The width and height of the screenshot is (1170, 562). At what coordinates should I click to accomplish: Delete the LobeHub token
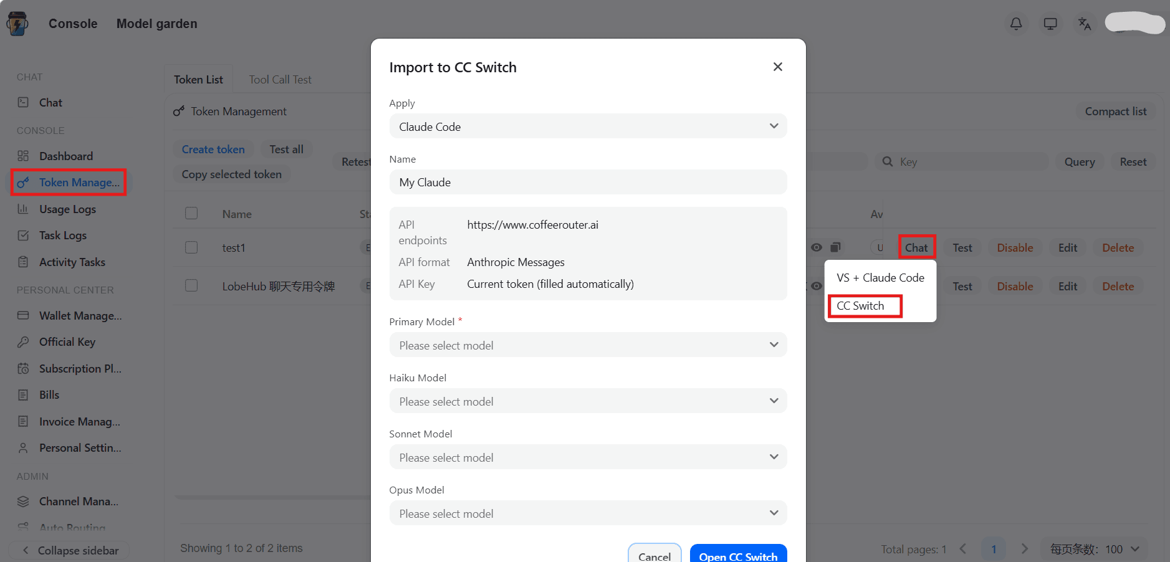[x=1118, y=286]
